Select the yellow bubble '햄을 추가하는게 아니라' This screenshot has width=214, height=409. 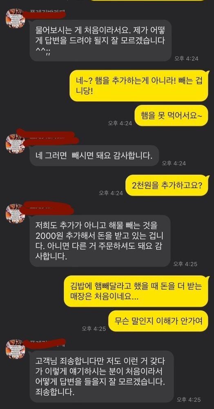pos(140,85)
